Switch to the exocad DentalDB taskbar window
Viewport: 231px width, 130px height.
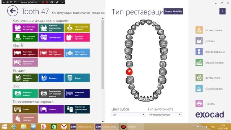(82, 127)
